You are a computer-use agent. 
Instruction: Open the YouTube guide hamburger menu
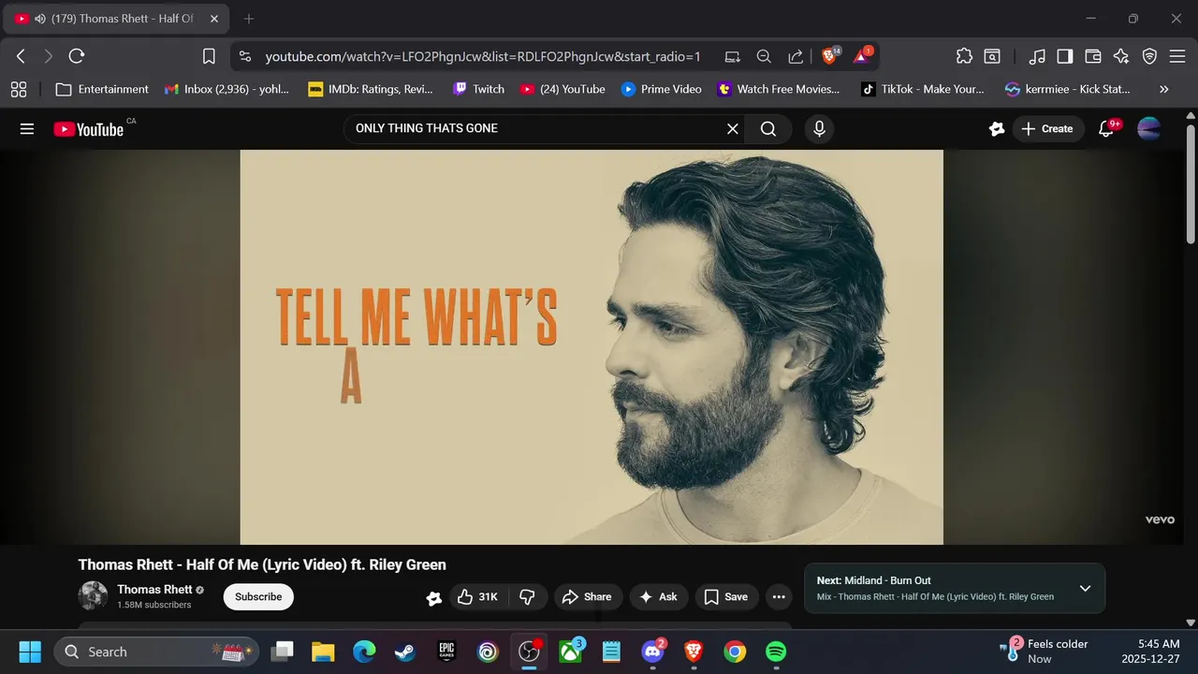pos(27,129)
